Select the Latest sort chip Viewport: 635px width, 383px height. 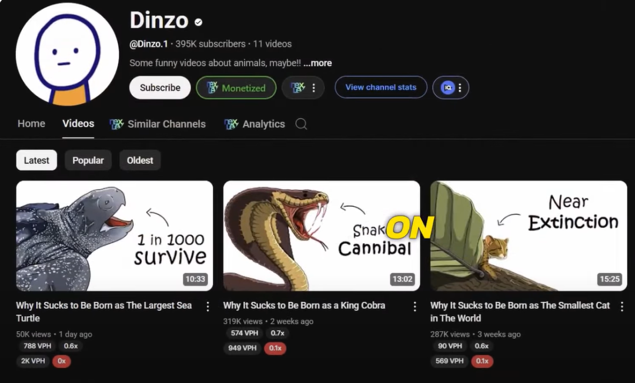pos(36,160)
